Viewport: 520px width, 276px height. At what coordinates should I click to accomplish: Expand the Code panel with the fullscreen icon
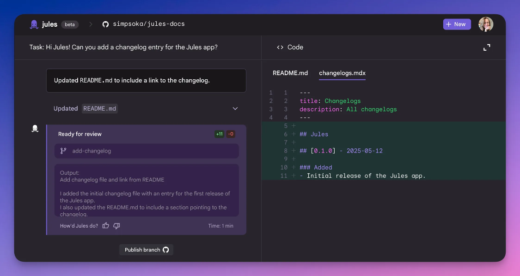pyautogui.click(x=487, y=47)
